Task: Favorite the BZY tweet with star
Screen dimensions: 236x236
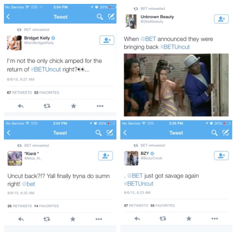Action: [x=189, y=218]
